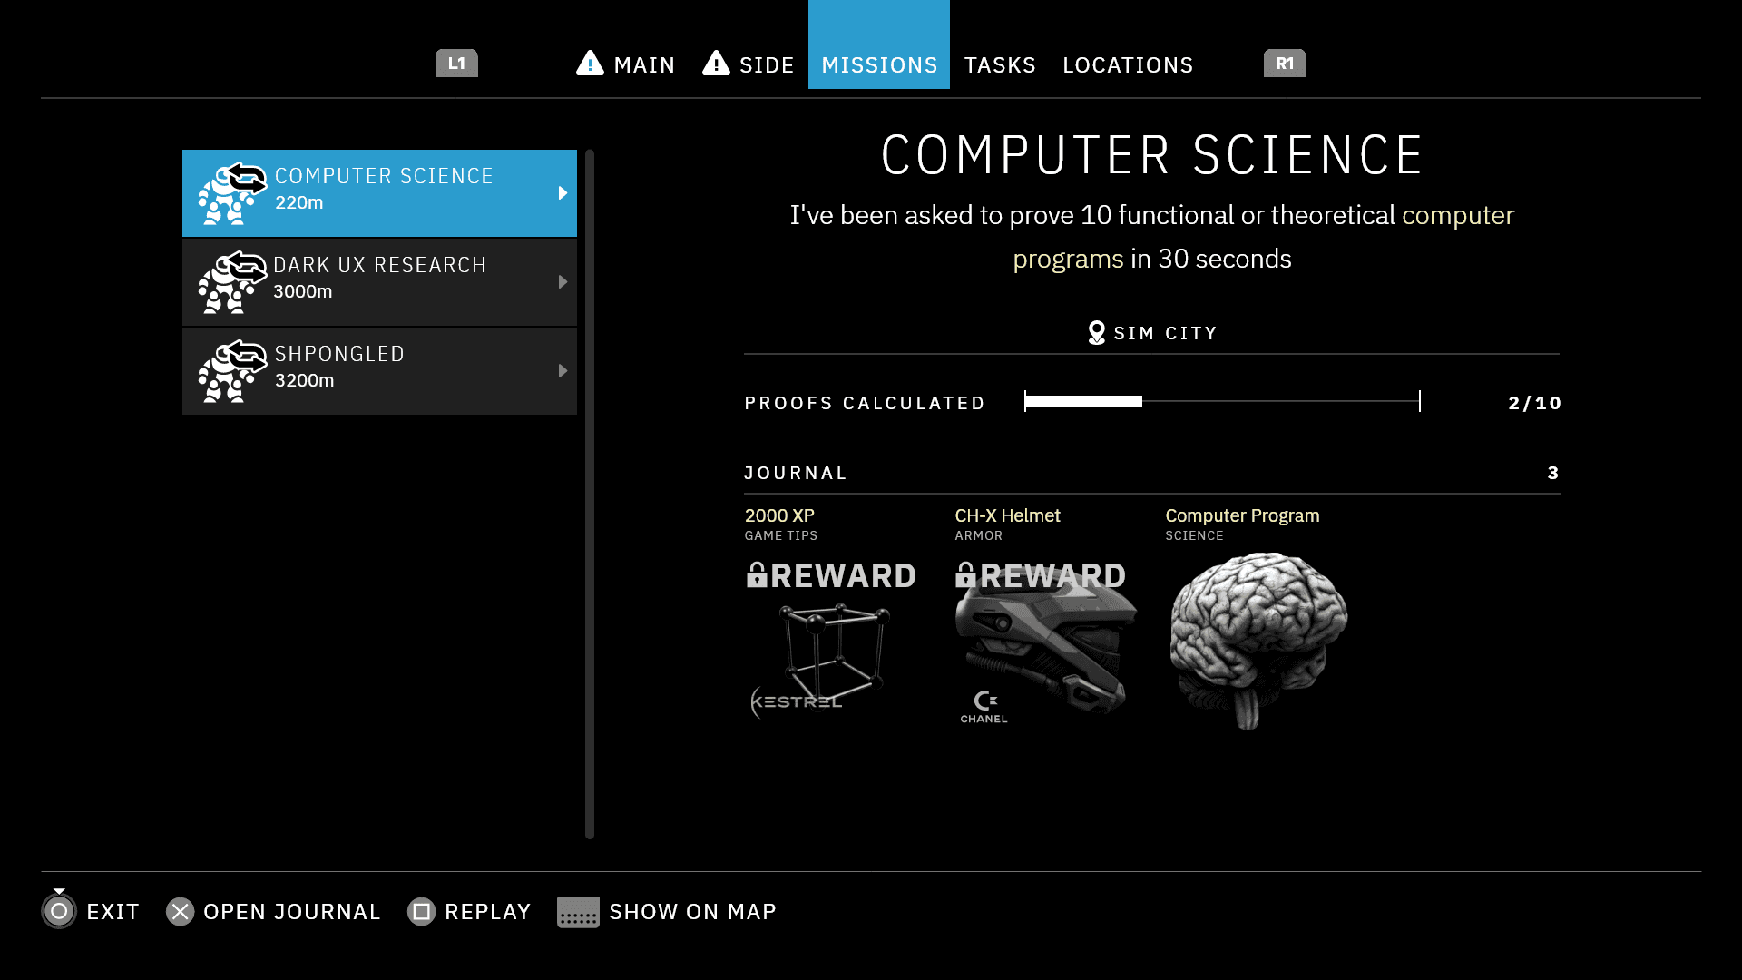This screenshot has height=980, width=1742.
Task: Click the EXIT button label
Action: pos(113,912)
